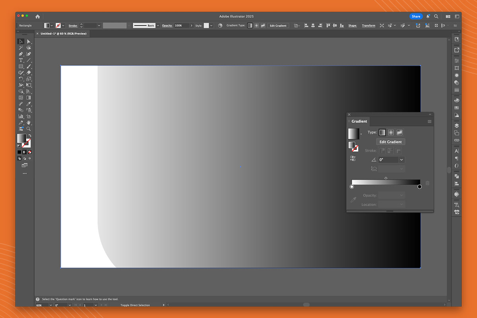Choose Freeform gradient type in Gradient panel
477x318 pixels.
point(399,132)
